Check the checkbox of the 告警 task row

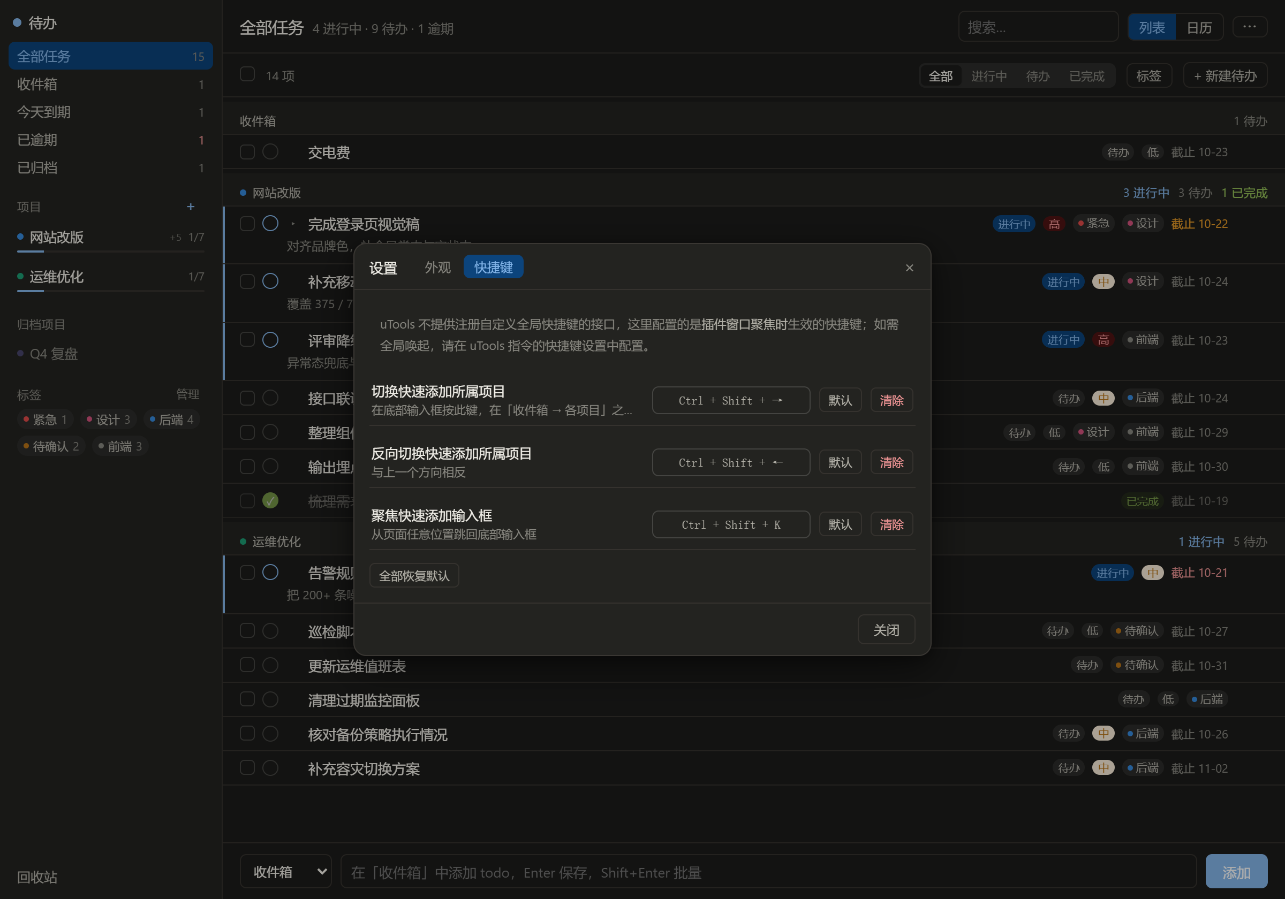(247, 572)
